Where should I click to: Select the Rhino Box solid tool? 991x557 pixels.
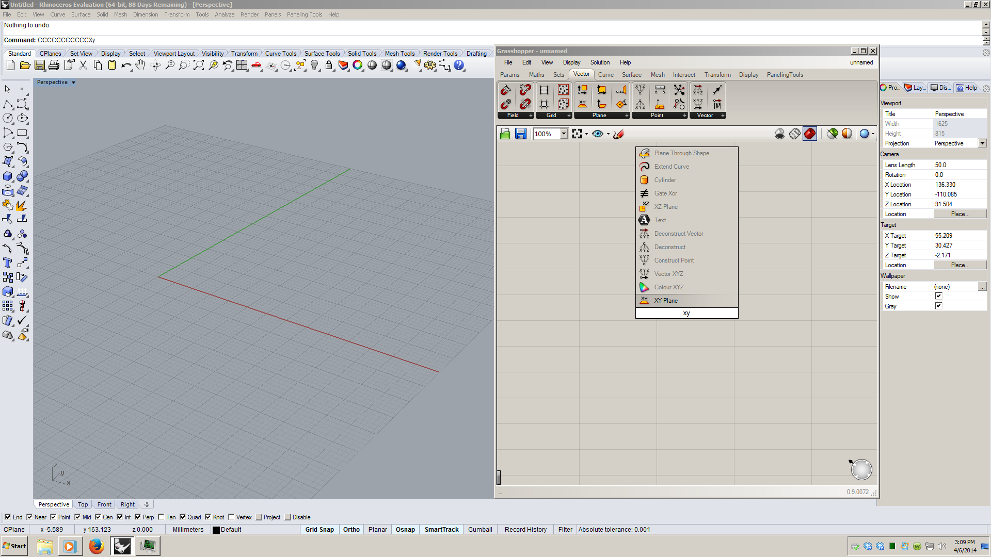(x=8, y=176)
